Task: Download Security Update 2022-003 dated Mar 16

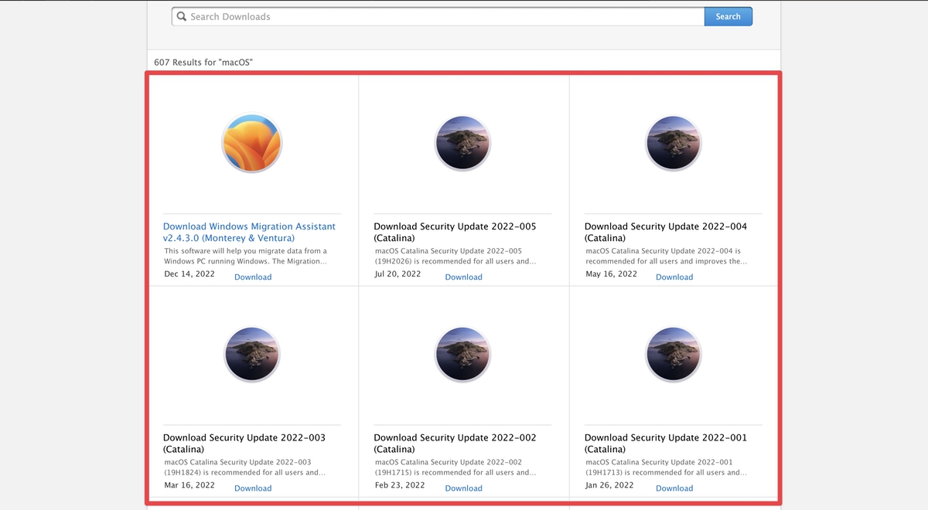Action: [x=253, y=488]
